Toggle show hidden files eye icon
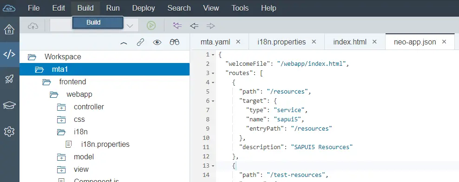The image size is (459, 182). click(x=157, y=43)
